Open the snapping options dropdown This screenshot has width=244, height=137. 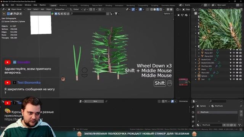[x=95, y=10]
